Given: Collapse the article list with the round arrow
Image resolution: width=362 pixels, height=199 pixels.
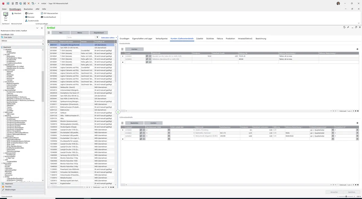Looking at the screenshot, I should [118, 112].
